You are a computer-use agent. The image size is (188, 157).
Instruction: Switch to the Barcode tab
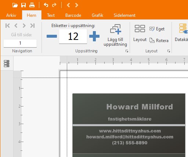coord(73,15)
